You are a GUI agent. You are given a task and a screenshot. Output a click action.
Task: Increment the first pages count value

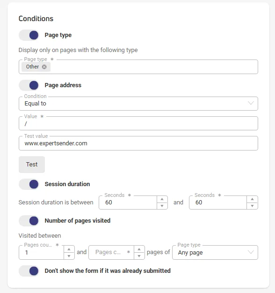click(x=69, y=249)
